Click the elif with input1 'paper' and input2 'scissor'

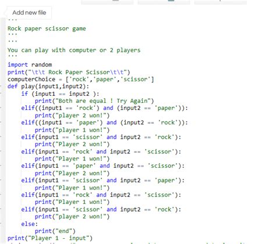click(102, 166)
